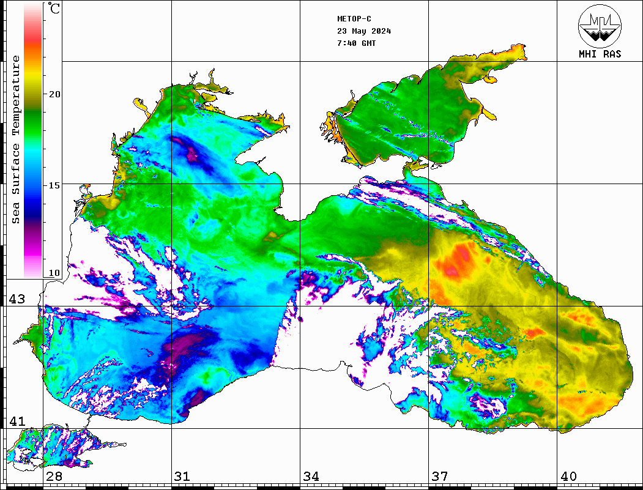Click the '23 May 2024' date text
The width and height of the screenshot is (643, 490).
(364, 31)
